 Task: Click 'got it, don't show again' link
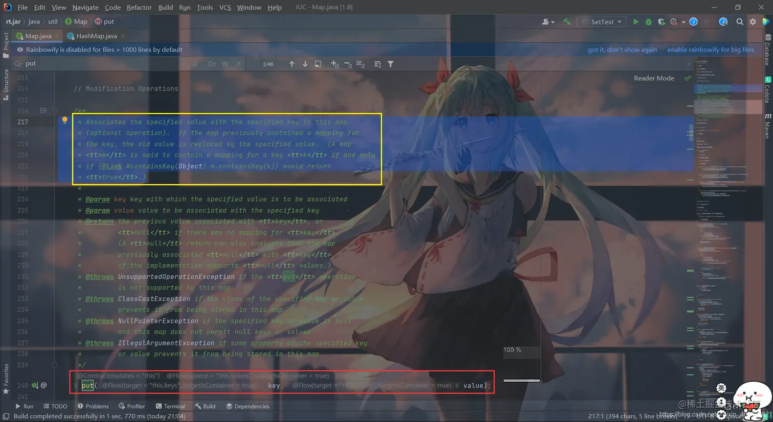click(x=622, y=49)
